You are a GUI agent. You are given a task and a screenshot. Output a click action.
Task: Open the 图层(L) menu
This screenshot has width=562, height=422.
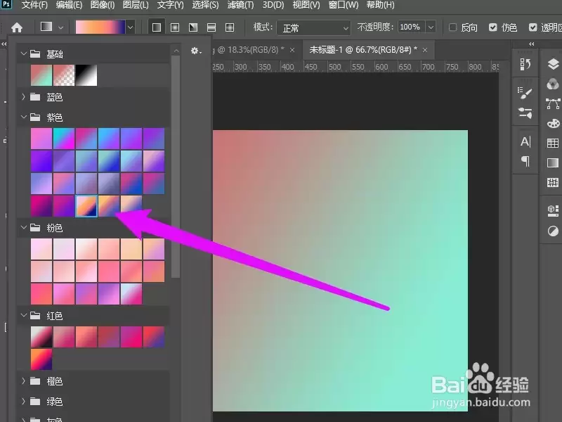(136, 5)
